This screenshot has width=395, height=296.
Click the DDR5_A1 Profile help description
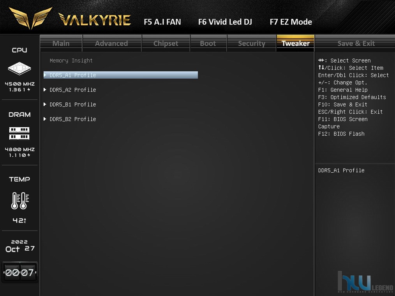[341, 170]
